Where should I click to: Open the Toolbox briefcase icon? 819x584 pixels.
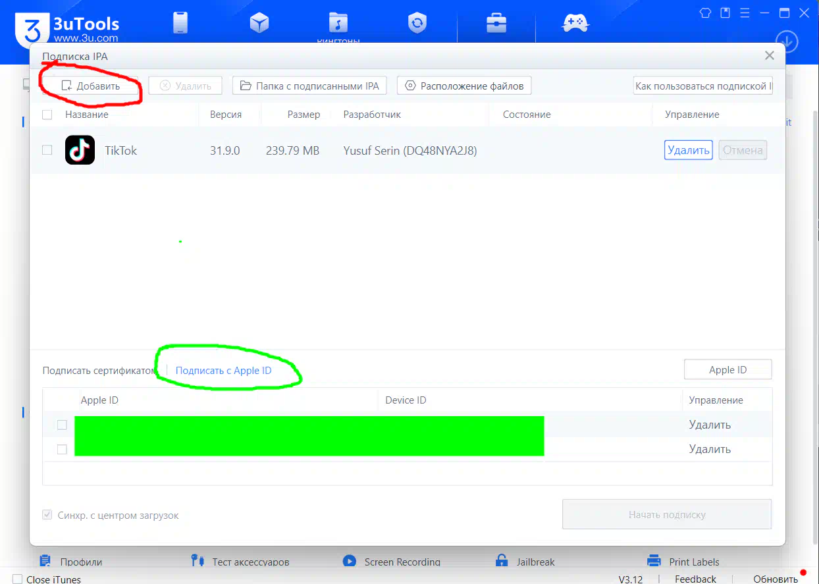[496, 23]
